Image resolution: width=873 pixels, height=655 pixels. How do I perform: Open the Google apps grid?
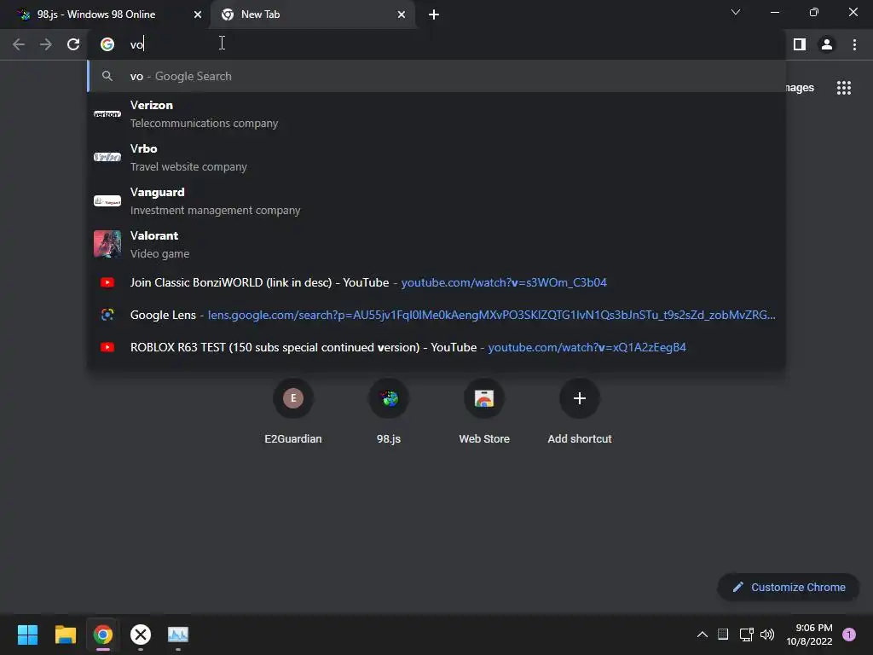click(844, 88)
